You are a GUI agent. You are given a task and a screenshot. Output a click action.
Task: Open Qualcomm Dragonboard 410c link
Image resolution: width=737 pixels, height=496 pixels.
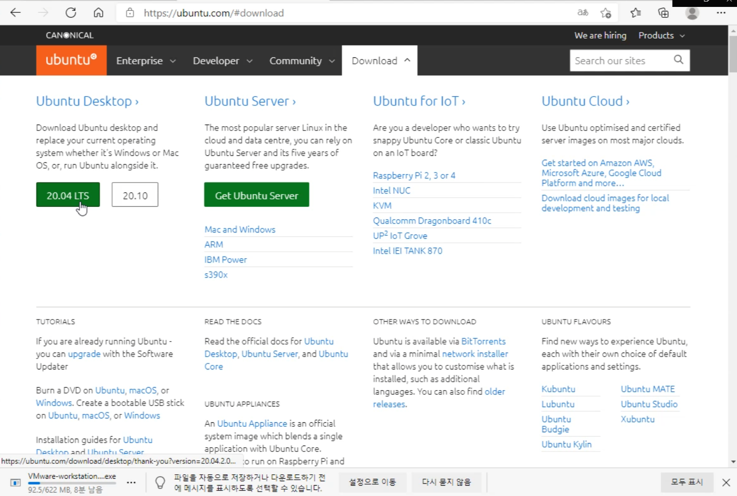[x=432, y=221]
